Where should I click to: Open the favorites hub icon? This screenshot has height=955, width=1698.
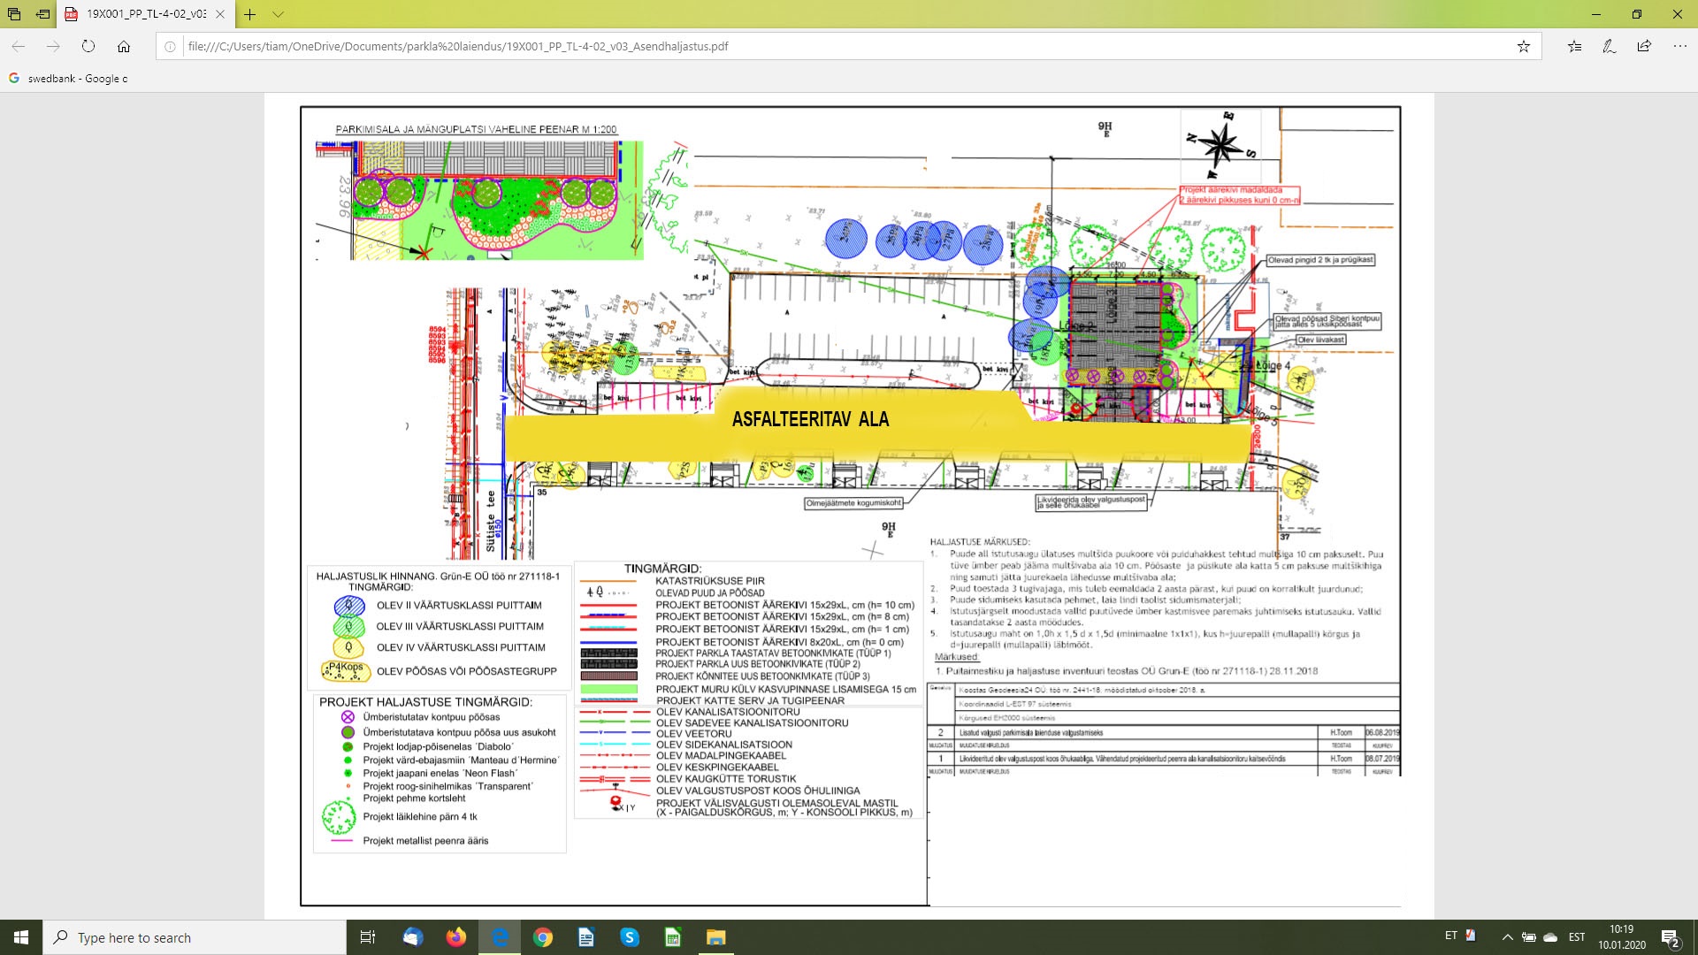click(x=1574, y=46)
